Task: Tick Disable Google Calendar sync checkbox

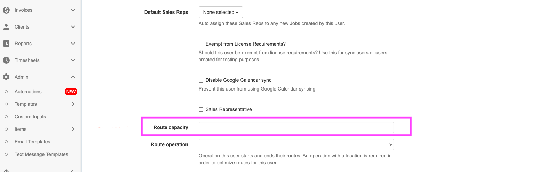Action: coord(201,80)
